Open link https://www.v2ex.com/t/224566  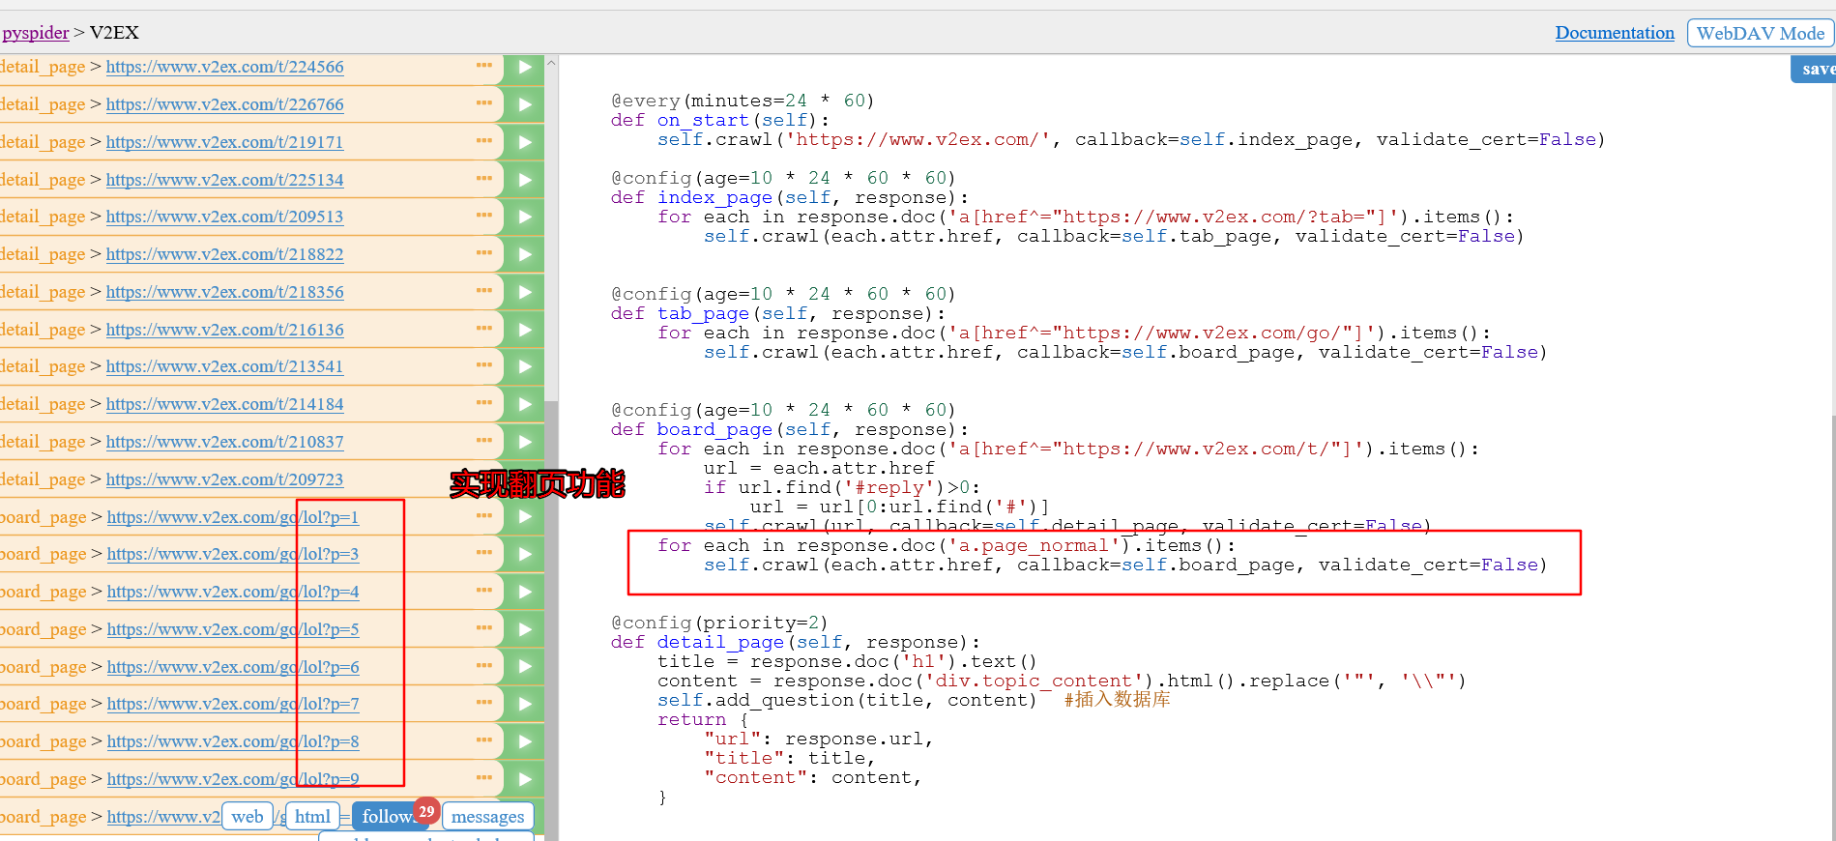coord(224,68)
